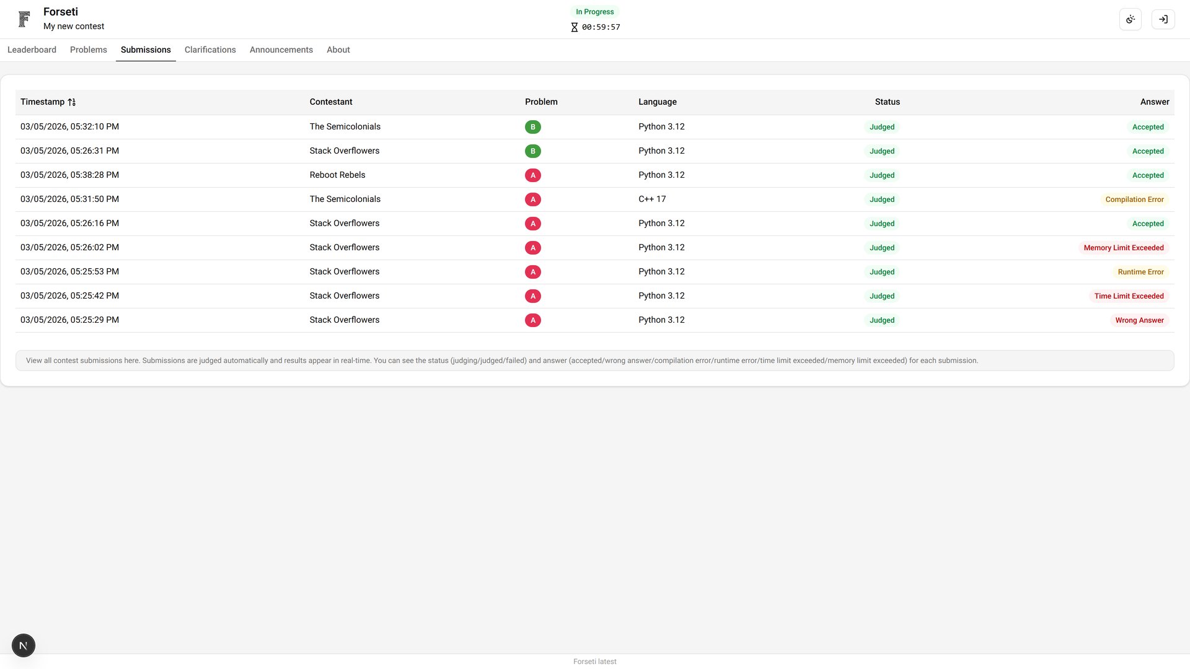The width and height of the screenshot is (1190, 669).
Task: Click the Wrong Answer badge
Action: coord(1139,320)
